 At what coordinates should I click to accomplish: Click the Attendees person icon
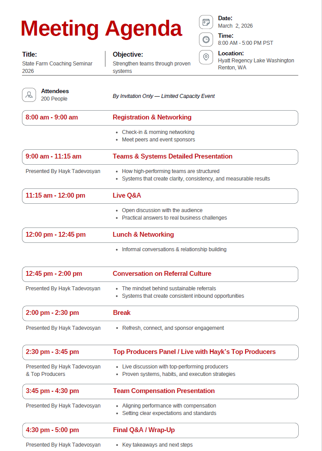click(29, 95)
